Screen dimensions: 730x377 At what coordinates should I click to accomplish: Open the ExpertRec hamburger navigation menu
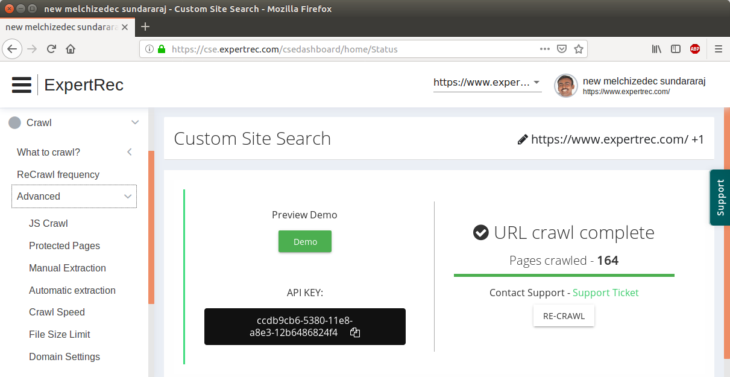click(x=21, y=84)
